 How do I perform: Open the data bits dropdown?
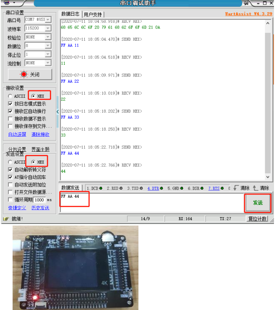(48, 46)
